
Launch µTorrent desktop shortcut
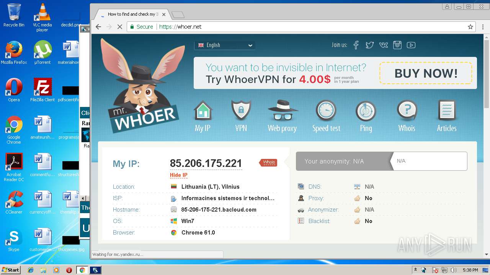[x=42, y=53]
